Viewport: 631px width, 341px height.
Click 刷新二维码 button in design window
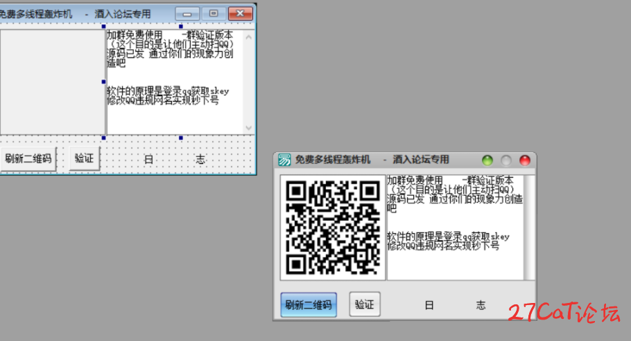(x=28, y=158)
